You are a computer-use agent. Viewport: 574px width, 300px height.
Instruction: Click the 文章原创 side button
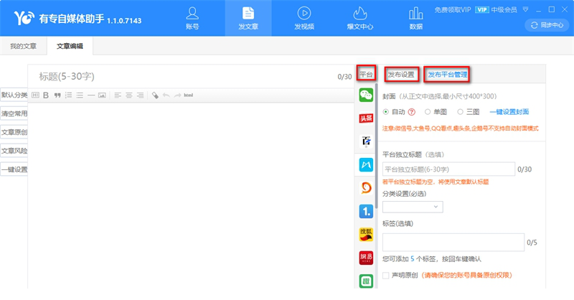point(14,132)
